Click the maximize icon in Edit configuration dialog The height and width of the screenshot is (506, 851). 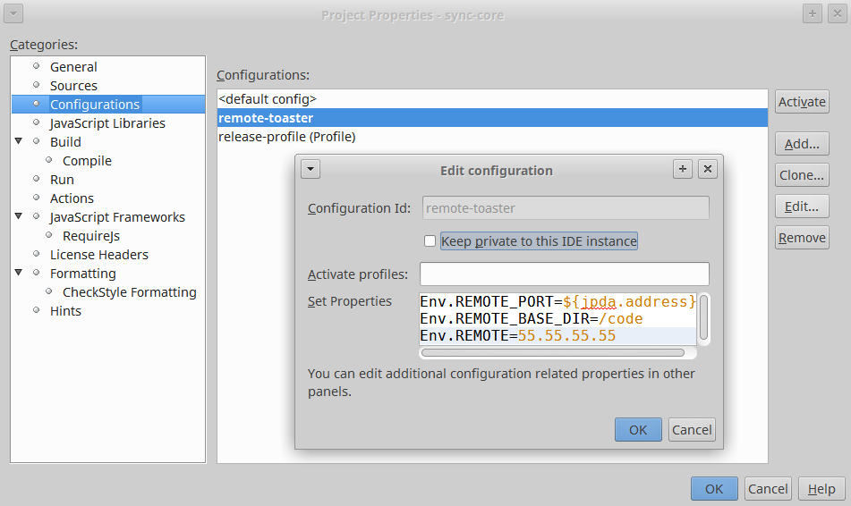click(x=683, y=170)
